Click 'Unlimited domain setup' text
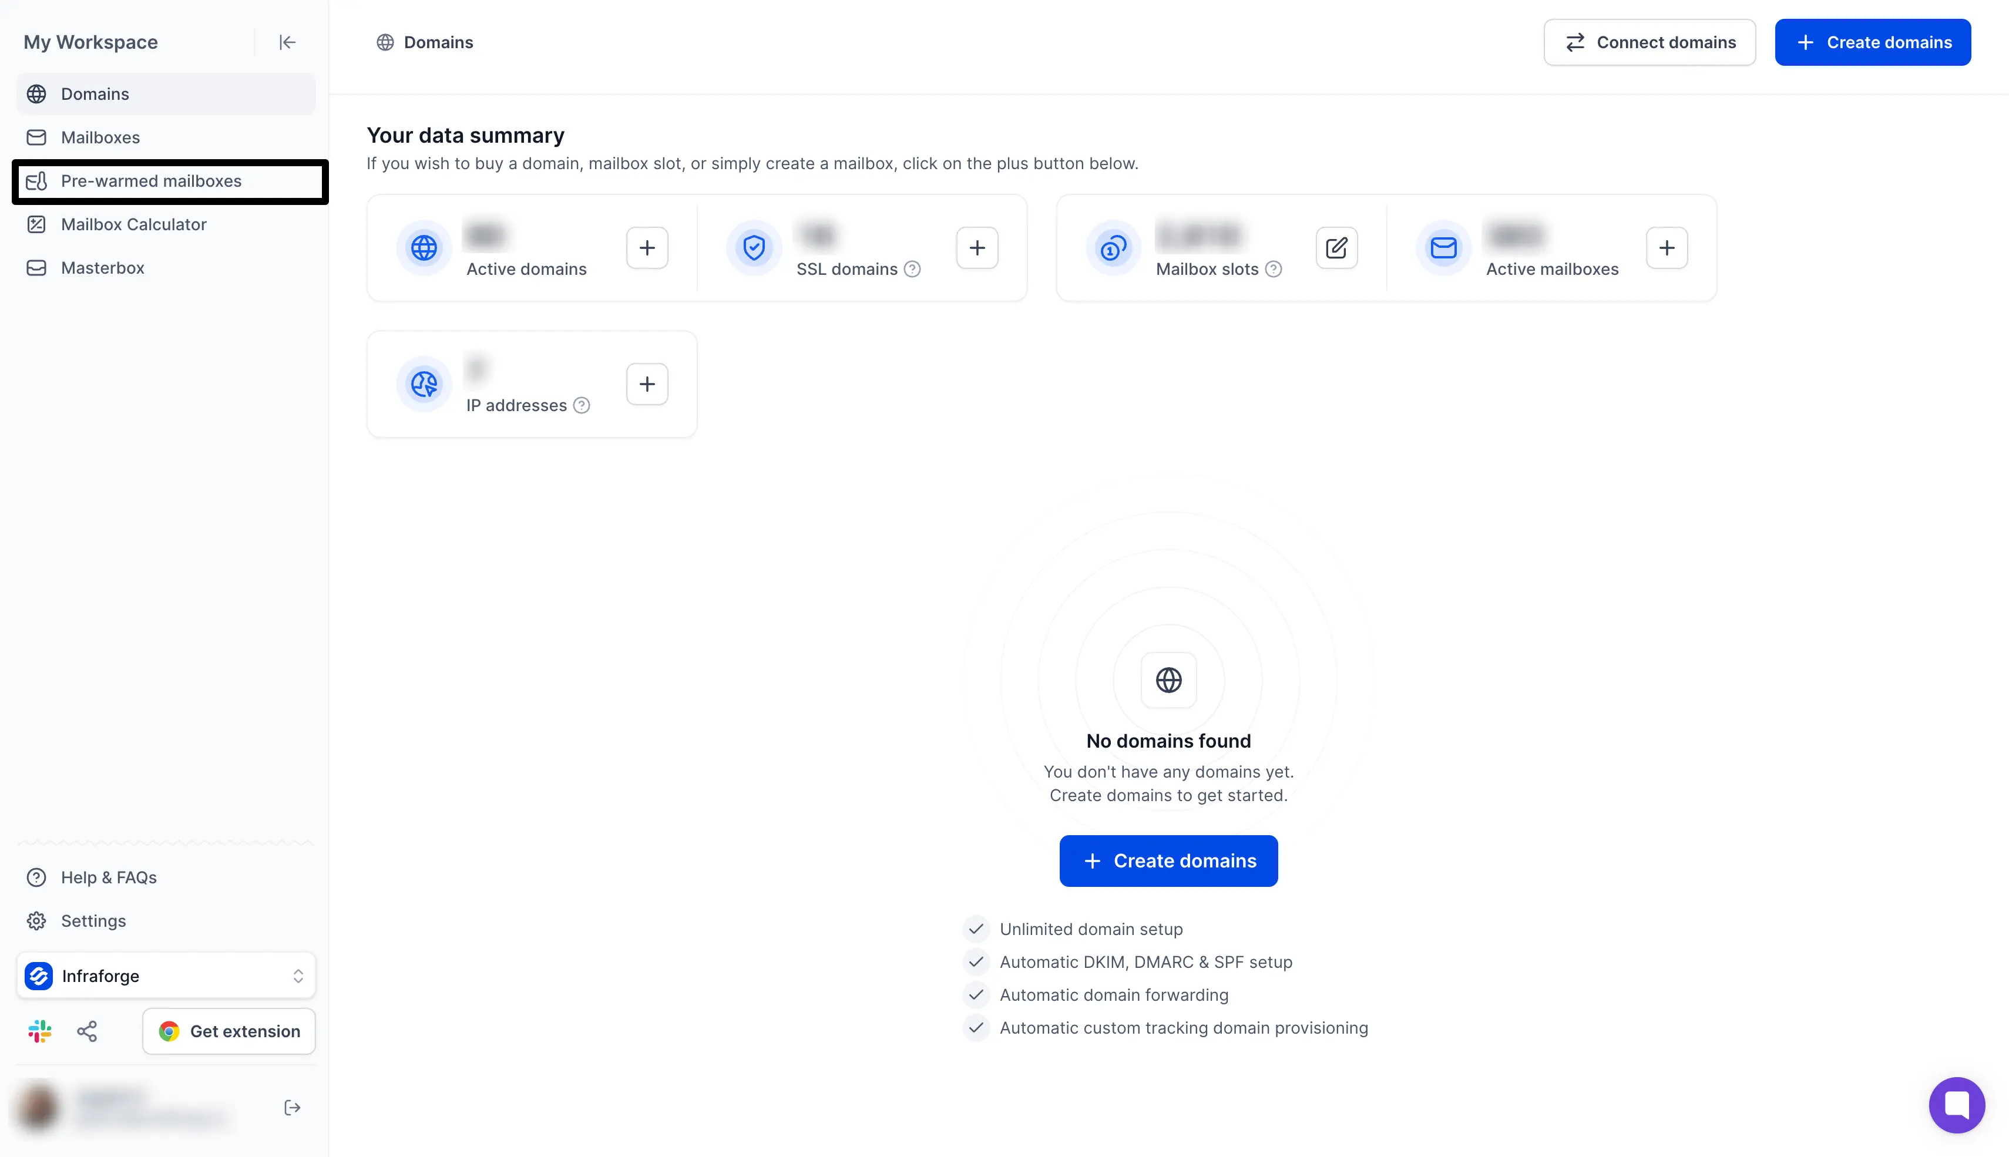Image resolution: width=2009 pixels, height=1157 pixels. (1091, 929)
